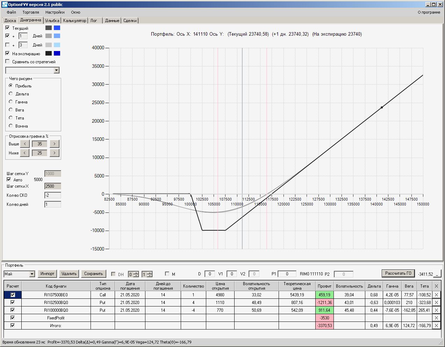Select the Дельта radio button
The width and height of the screenshot is (445, 347).
[x=11, y=94]
